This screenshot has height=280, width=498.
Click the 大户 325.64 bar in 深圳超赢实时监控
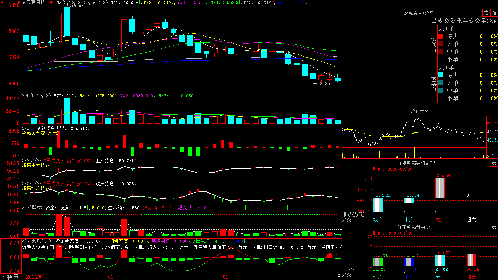(440, 188)
